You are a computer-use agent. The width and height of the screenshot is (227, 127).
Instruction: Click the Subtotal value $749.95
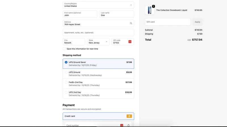click(x=198, y=30)
